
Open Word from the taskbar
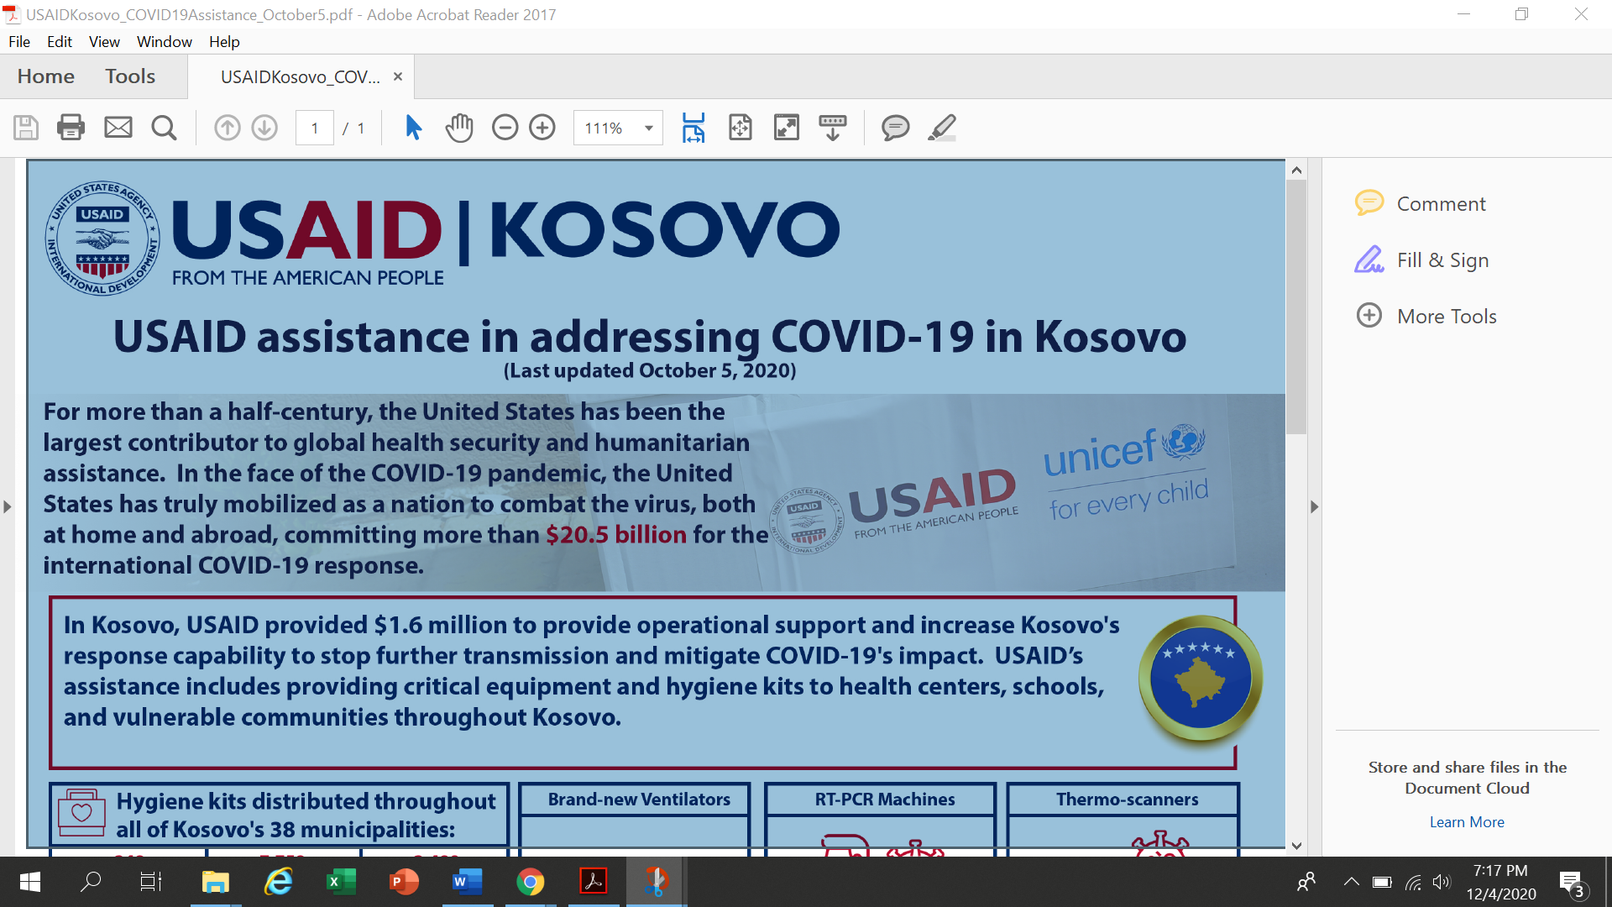point(467,882)
